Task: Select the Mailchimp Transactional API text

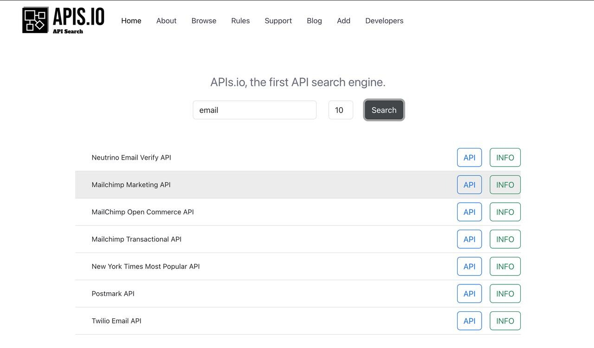Action: pyautogui.click(x=136, y=239)
